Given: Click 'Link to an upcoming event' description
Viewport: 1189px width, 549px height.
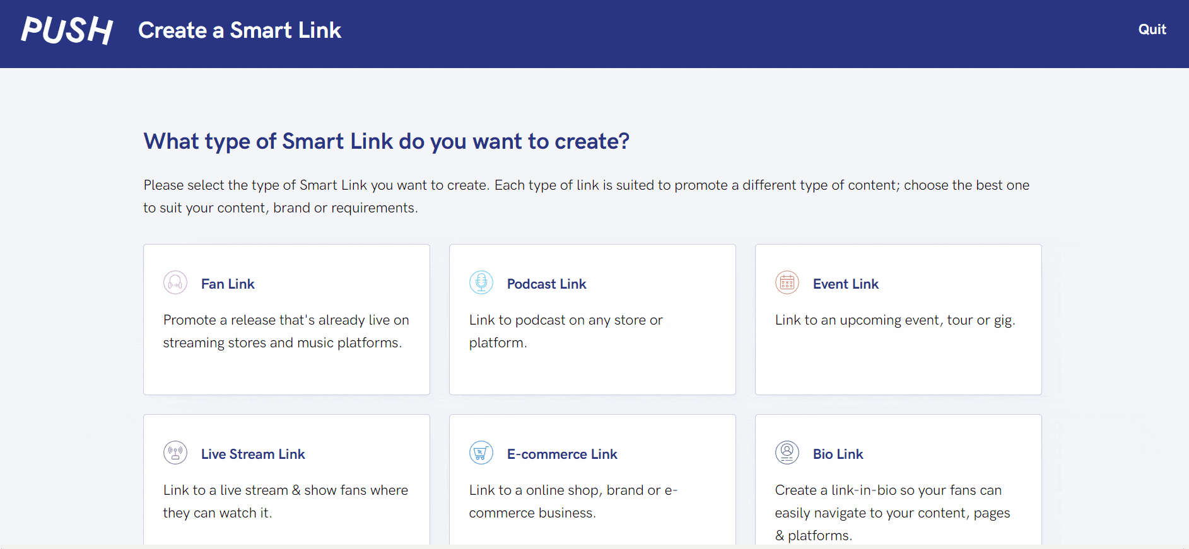Looking at the screenshot, I should (x=895, y=320).
